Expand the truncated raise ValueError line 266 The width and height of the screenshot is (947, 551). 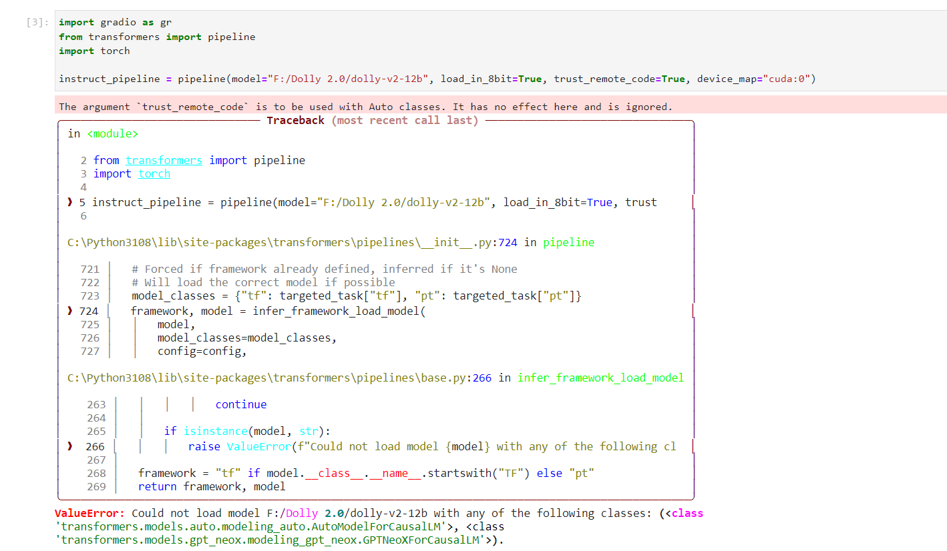click(x=693, y=446)
